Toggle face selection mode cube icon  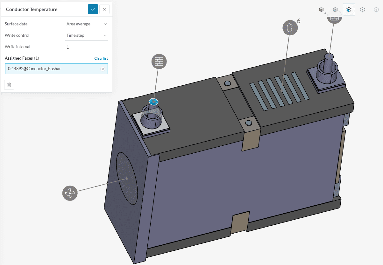point(349,10)
